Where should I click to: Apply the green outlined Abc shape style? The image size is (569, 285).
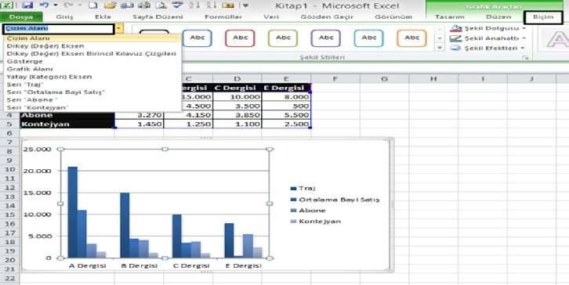tap(283, 38)
